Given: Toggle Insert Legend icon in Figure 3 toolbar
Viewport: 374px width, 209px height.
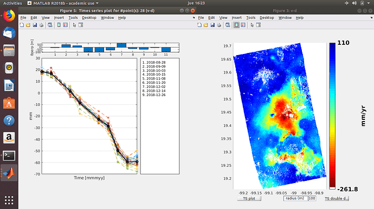Looking at the screenshot, I should click(x=243, y=25).
